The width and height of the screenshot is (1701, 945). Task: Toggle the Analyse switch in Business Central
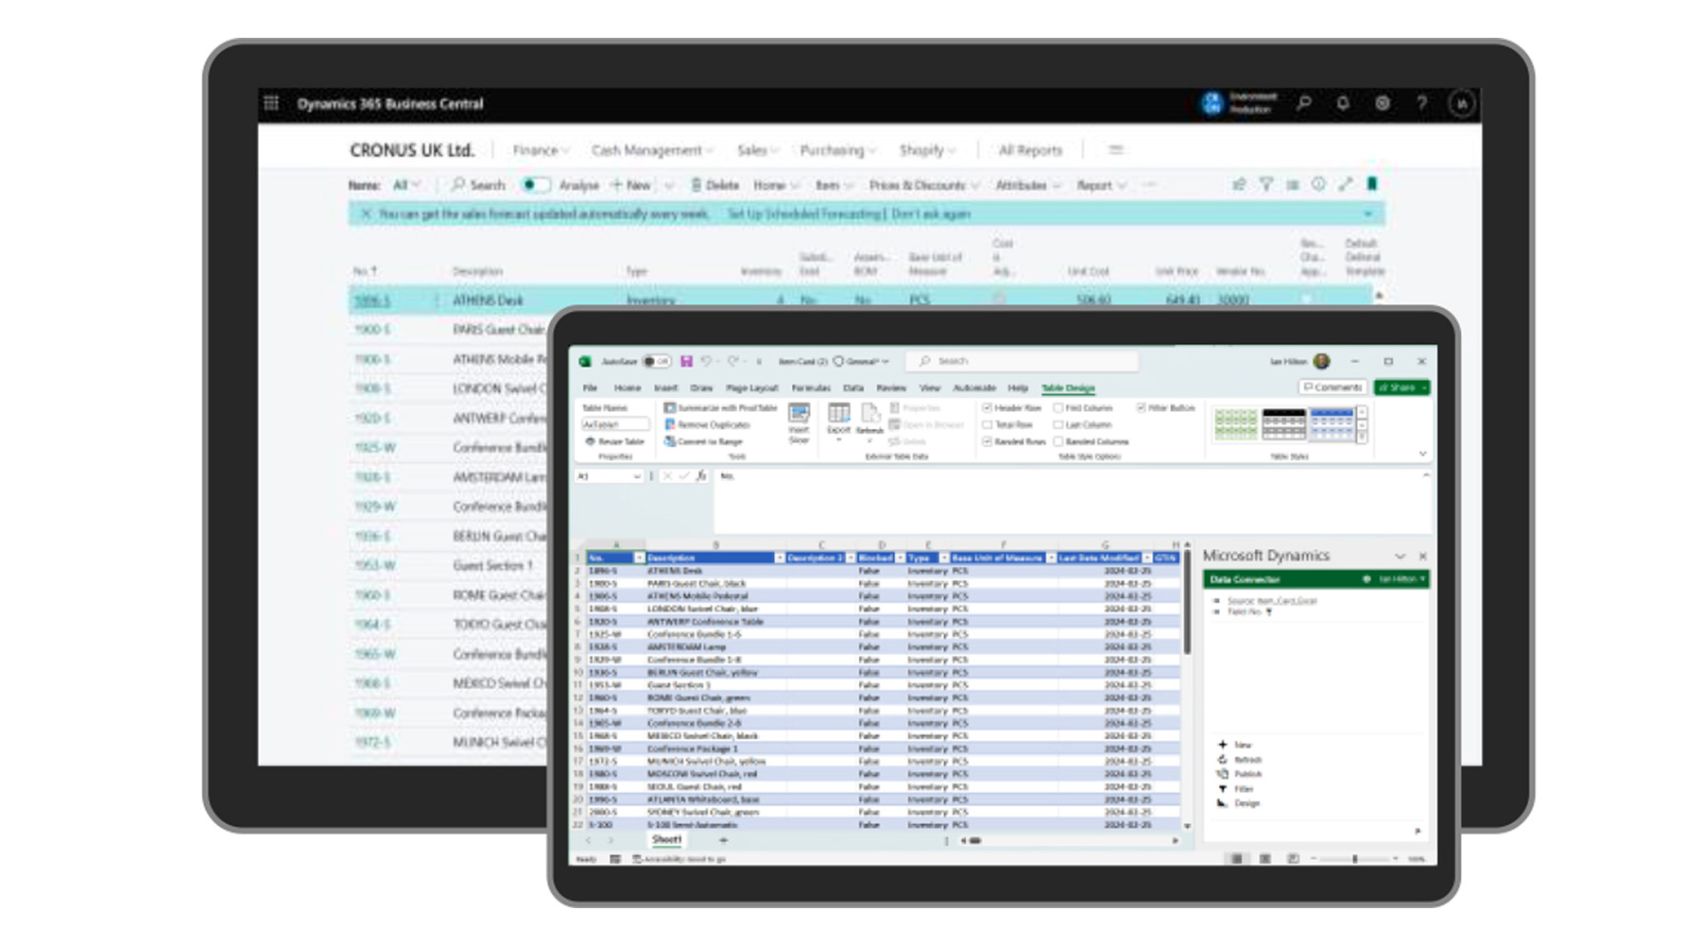[536, 185]
